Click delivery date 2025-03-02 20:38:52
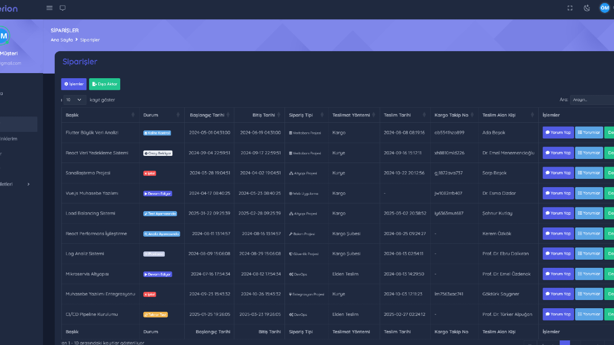The height and width of the screenshot is (345, 614). (404, 213)
